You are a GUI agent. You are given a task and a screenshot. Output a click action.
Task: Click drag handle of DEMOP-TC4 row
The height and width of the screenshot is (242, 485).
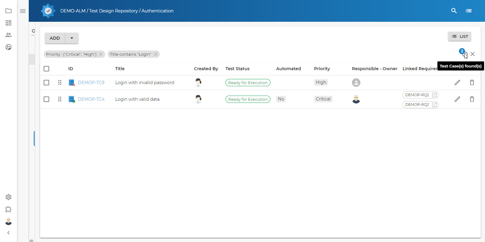(60, 99)
